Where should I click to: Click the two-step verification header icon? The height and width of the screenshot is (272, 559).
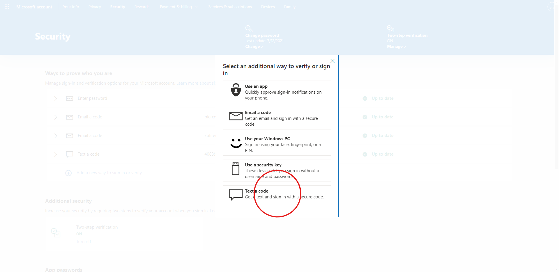[x=391, y=29]
